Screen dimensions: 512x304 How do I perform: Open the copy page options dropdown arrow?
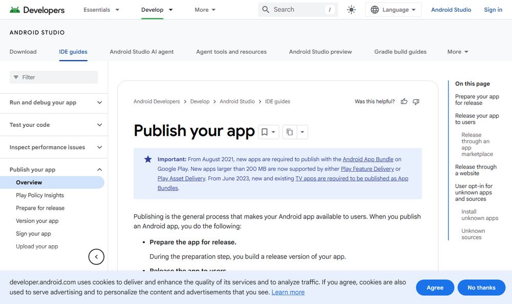(303, 132)
